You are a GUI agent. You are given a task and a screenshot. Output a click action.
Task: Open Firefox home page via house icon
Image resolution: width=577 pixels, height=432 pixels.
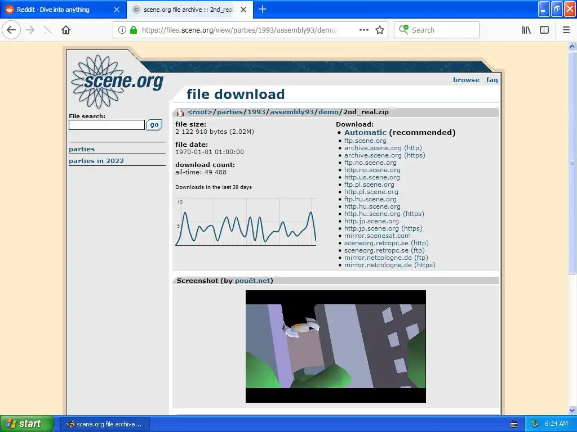point(66,30)
